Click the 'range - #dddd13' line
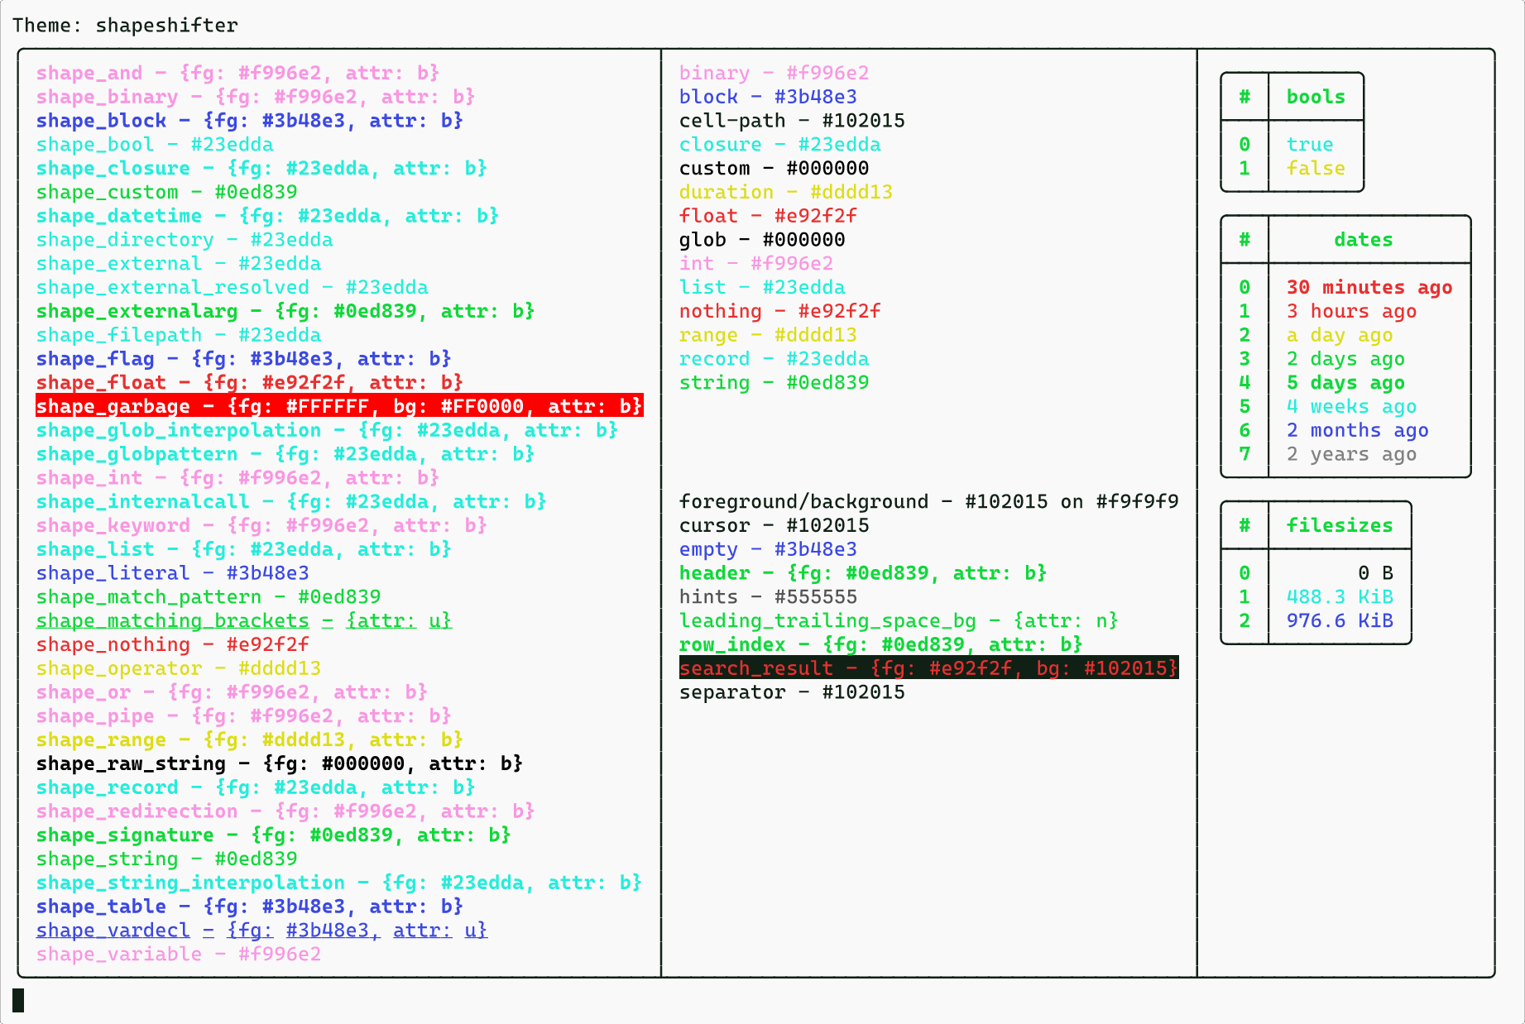The image size is (1525, 1024). 768,335
